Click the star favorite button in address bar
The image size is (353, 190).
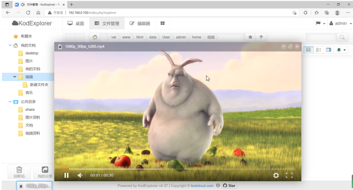250,37
